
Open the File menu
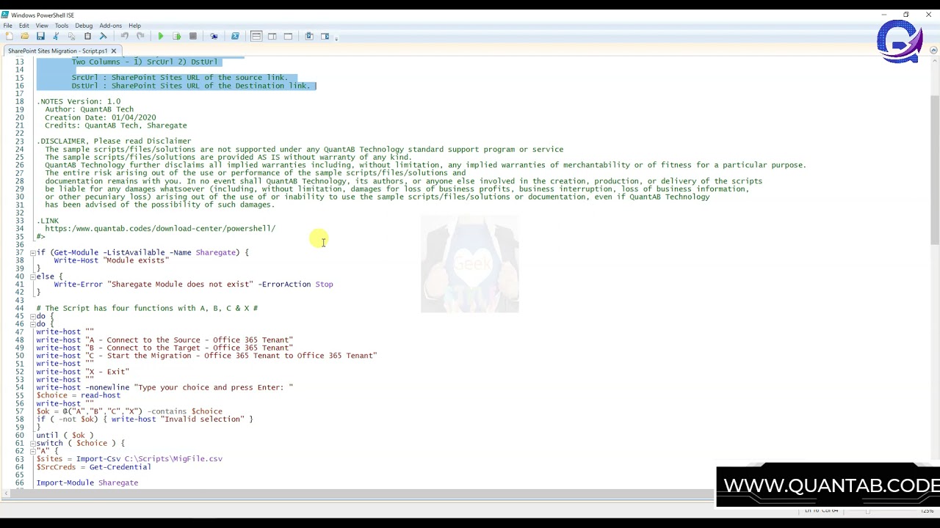(7, 26)
